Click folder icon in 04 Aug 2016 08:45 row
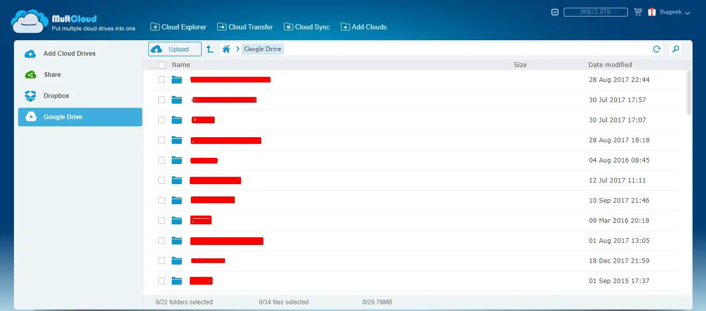 click(177, 160)
